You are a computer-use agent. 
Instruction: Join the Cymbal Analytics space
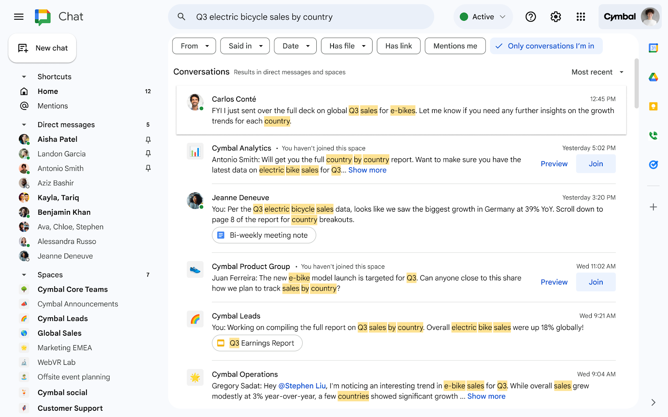pyautogui.click(x=596, y=164)
